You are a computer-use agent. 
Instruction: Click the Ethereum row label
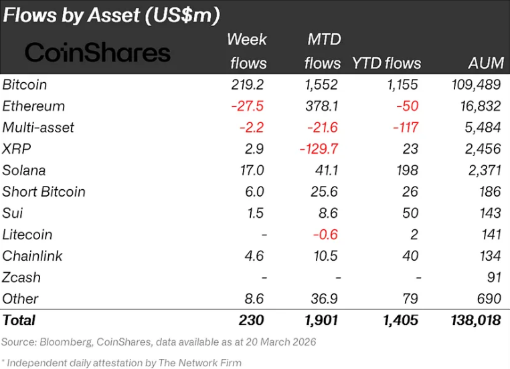click(x=34, y=106)
